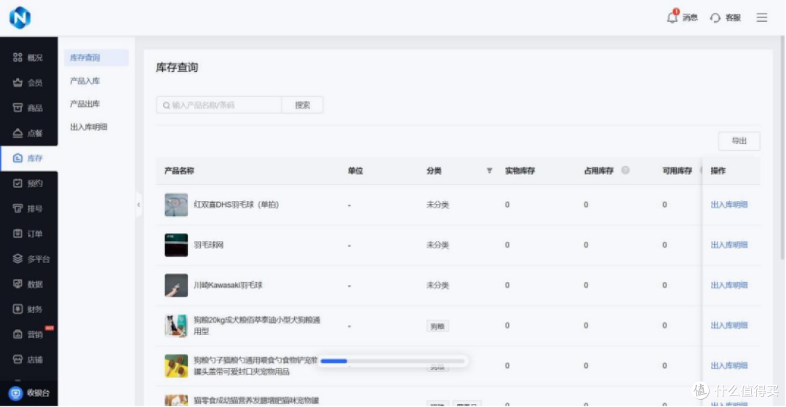This screenshot has height=407, width=786.
Task: Click the 实物库存 column header
Action: (x=520, y=170)
